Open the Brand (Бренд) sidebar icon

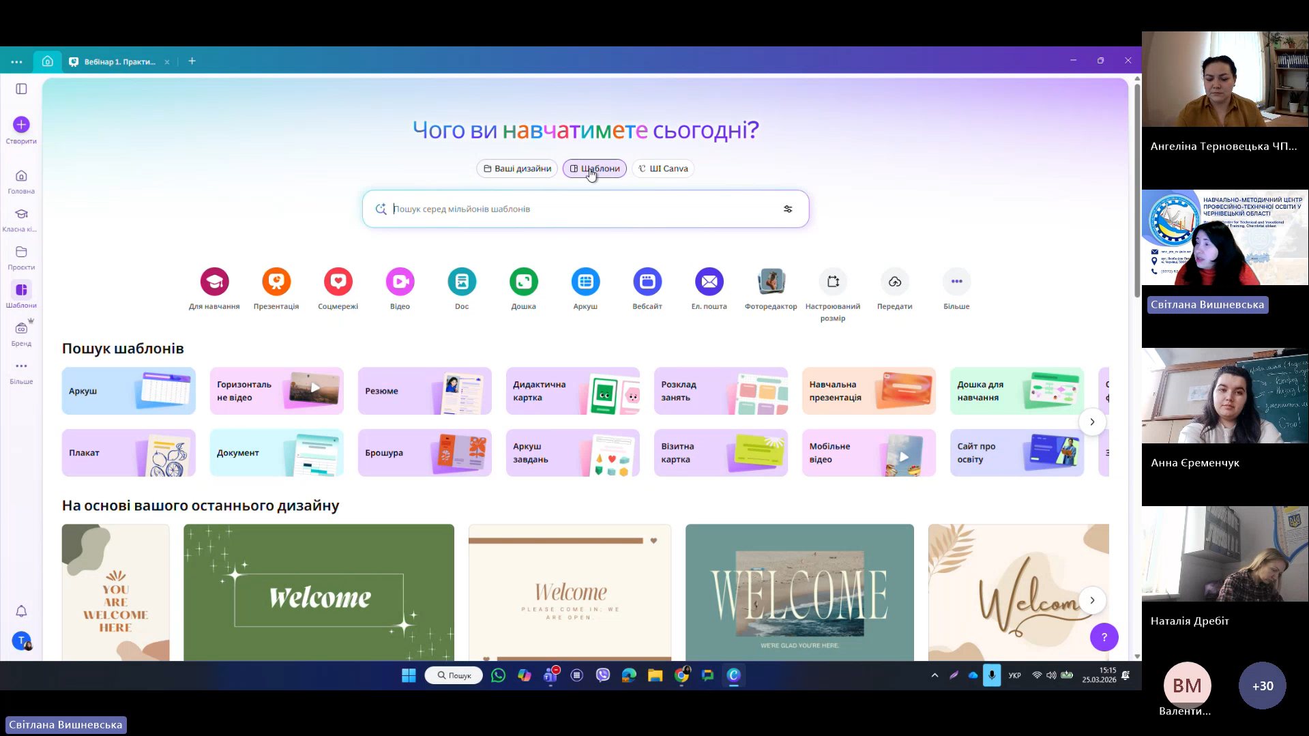pyautogui.click(x=21, y=329)
